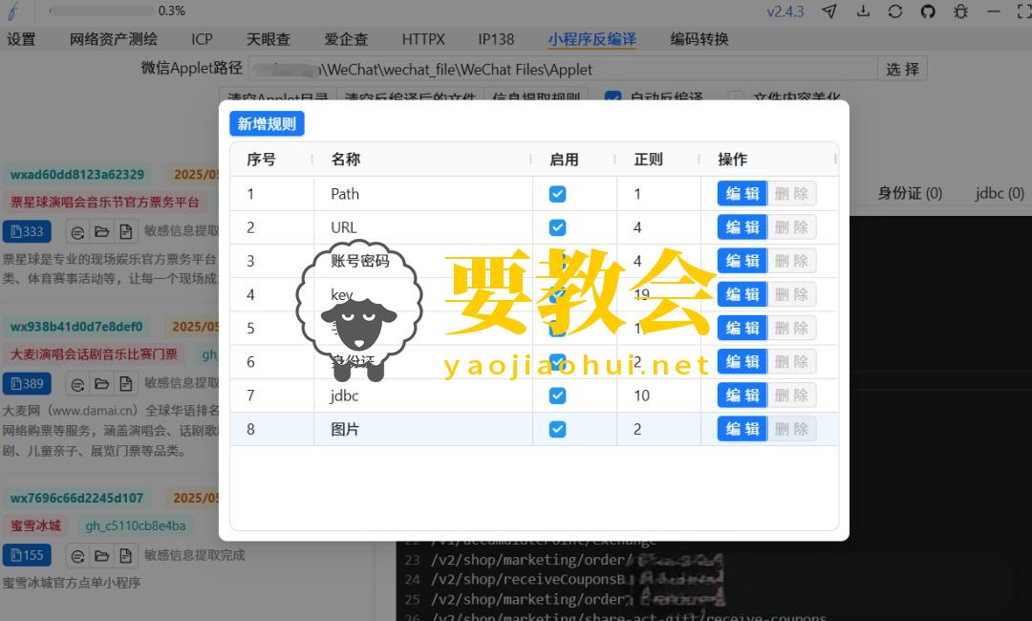Click 编辑 for the 账号密码 rule
The width and height of the screenshot is (1032, 621).
pos(742,261)
